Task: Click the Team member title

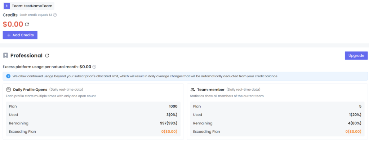Action: pyautogui.click(x=211, y=90)
